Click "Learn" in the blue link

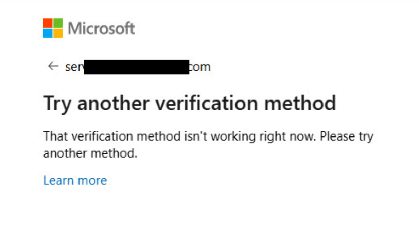pyautogui.click(x=59, y=180)
